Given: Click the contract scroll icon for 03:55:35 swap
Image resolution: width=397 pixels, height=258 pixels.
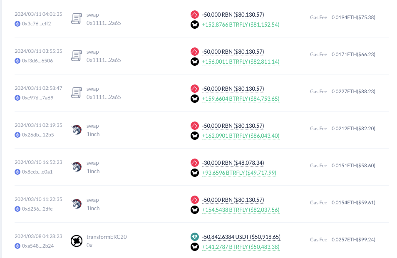Looking at the screenshot, I should (77, 56).
